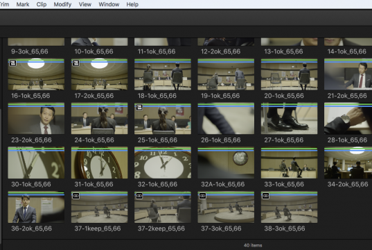Select the 28-1ok_65,66 wristwatch clip thumbnail
The width and height of the screenshot is (372, 250).
coord(348,119)
